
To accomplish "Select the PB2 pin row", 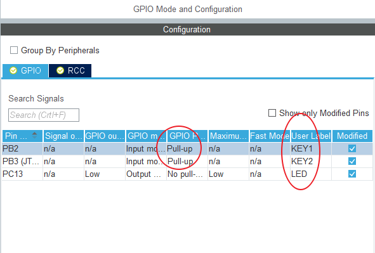I will pos(187,148).
